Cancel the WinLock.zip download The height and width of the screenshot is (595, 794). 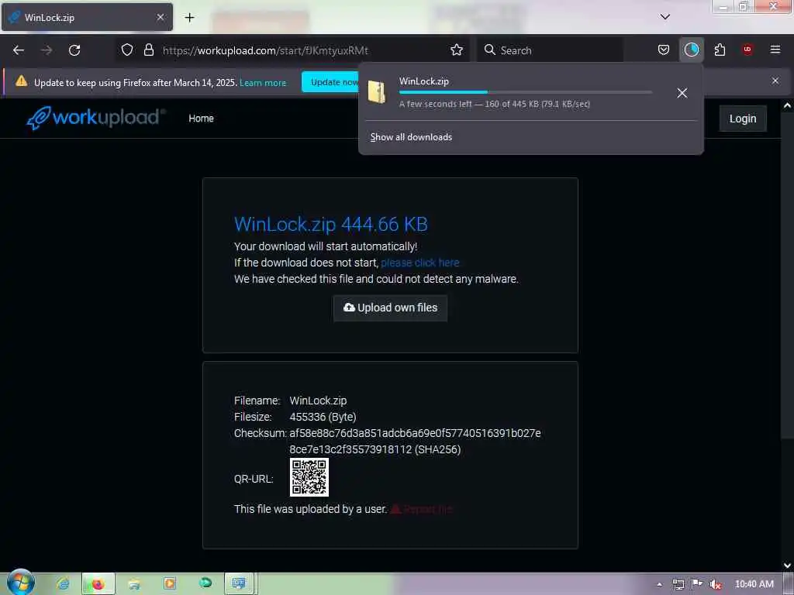682,93
